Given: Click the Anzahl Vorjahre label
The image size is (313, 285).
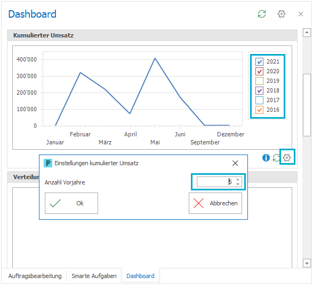Looking at the screenshot, I should pyautogui.click(x=65, y=182).
